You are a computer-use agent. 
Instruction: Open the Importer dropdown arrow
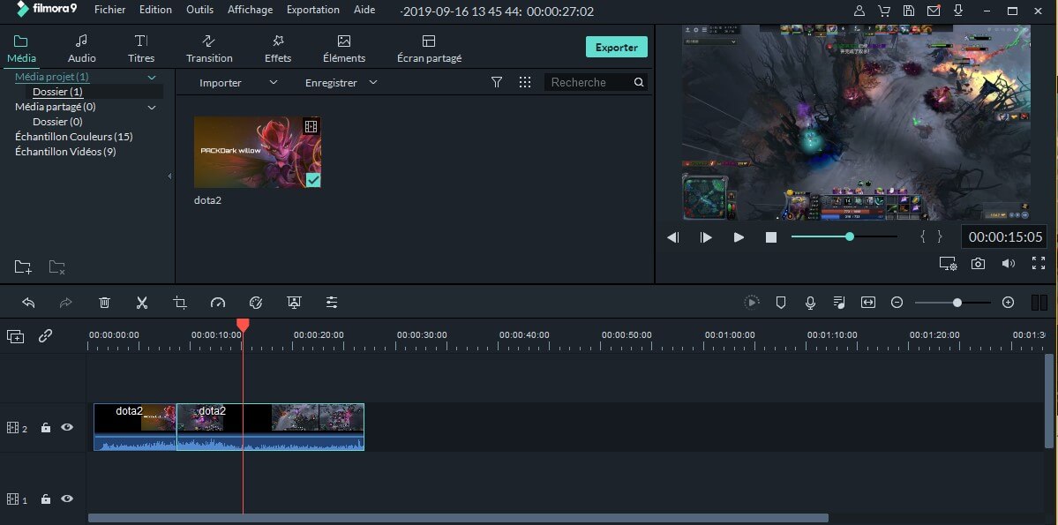coord(274,82)
